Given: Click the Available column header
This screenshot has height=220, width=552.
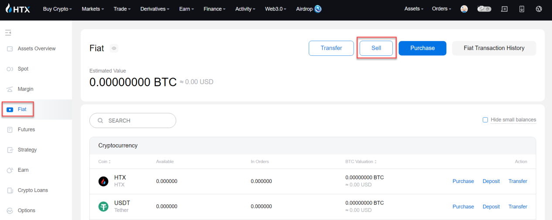Looking at the screenshot, I should (165, 162).
